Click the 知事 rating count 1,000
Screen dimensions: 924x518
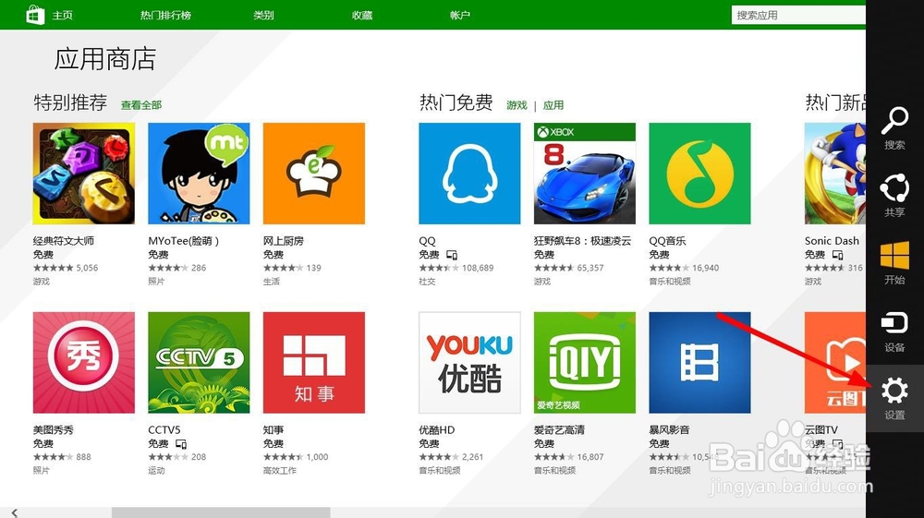(317, 457)
